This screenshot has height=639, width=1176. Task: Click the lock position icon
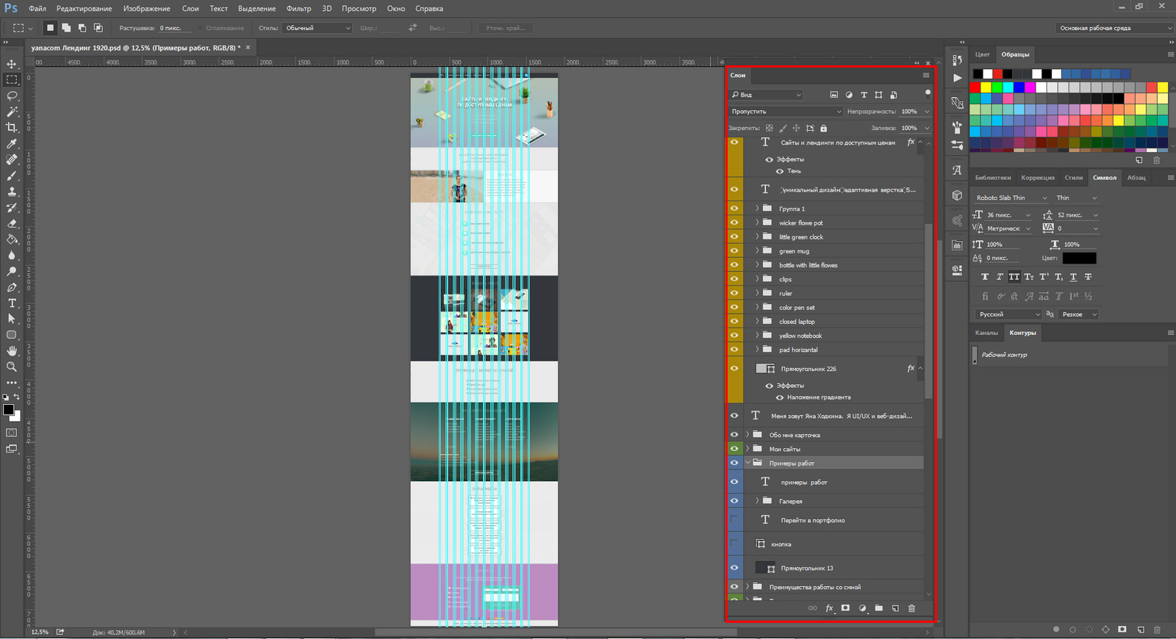796,128
